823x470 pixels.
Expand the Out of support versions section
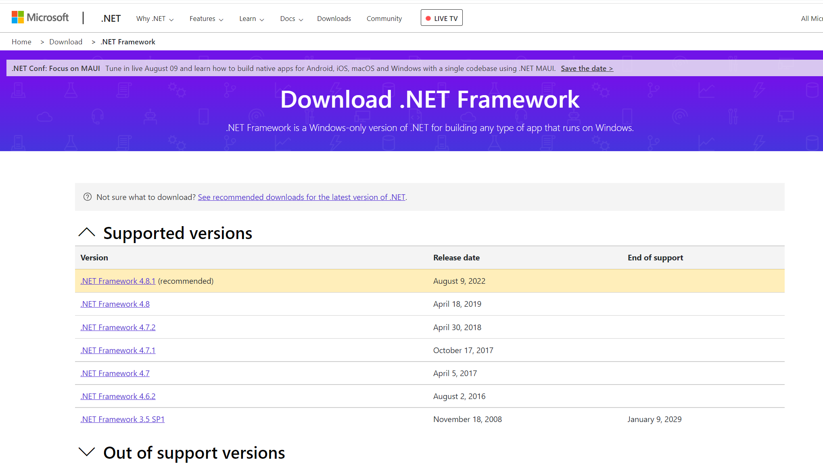(x=87, y=452)
